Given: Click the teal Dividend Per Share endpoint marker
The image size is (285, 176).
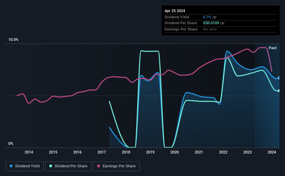Looking at the screenshot, I should (x=279, y=91).
